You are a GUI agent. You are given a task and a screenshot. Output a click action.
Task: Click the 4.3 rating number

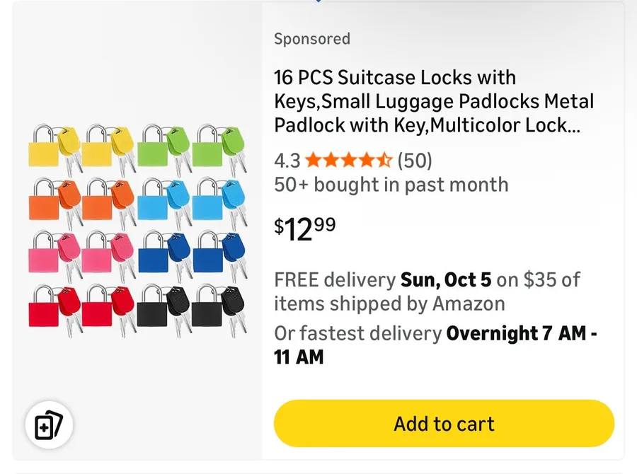(287, 161)
